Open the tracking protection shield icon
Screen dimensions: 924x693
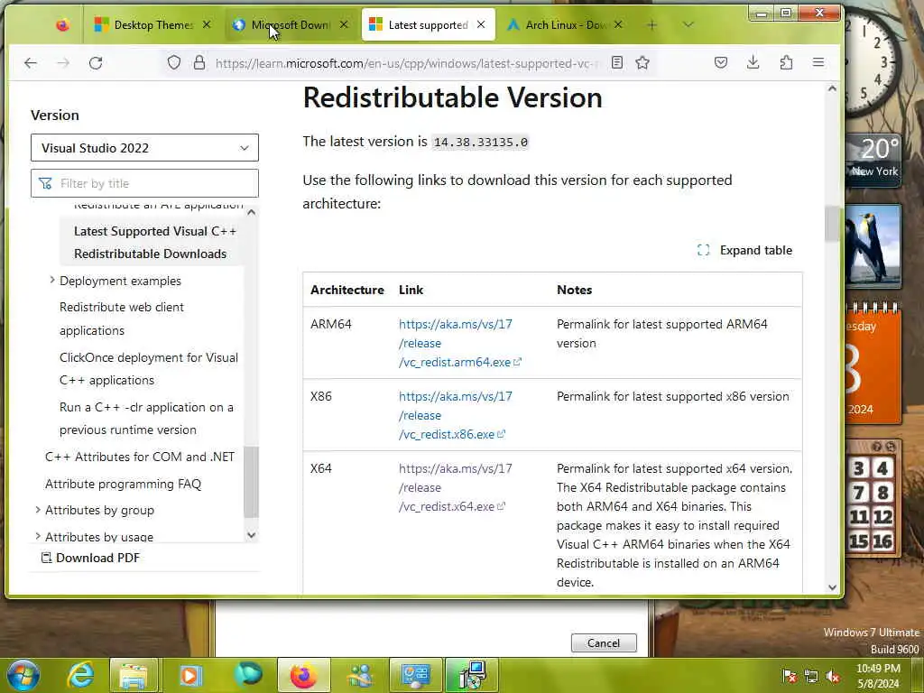[x=174, y=62]
